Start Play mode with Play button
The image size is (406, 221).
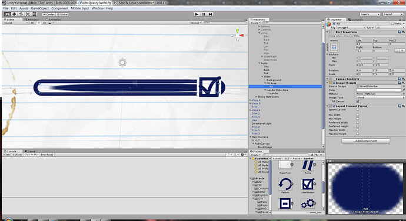click(x=197, y=14)
